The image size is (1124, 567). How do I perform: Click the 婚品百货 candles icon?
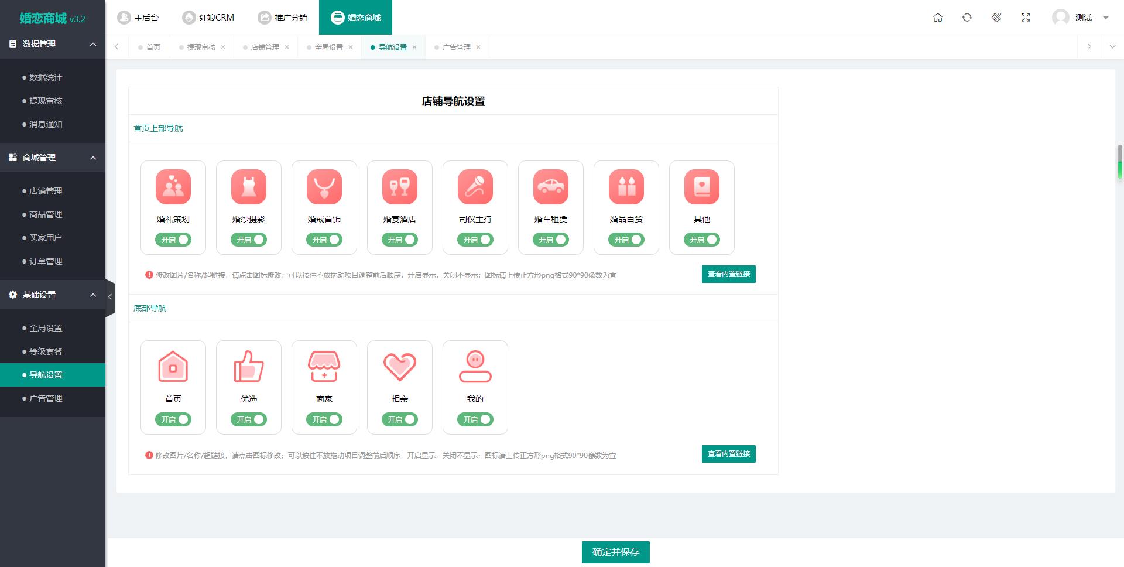(626, 186)
